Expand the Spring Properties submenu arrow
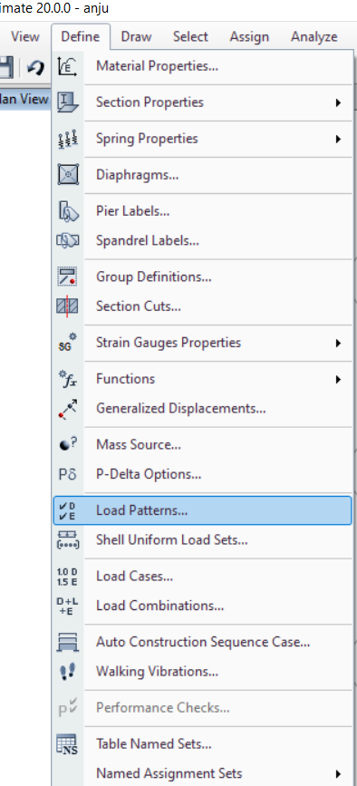Screen dimensions: 357x786 (x=339, y=139)
